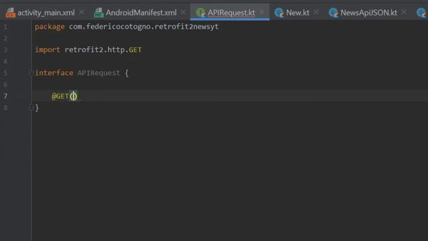
Task: Click line number 3 in the gutter
Action: pos(5,50)
